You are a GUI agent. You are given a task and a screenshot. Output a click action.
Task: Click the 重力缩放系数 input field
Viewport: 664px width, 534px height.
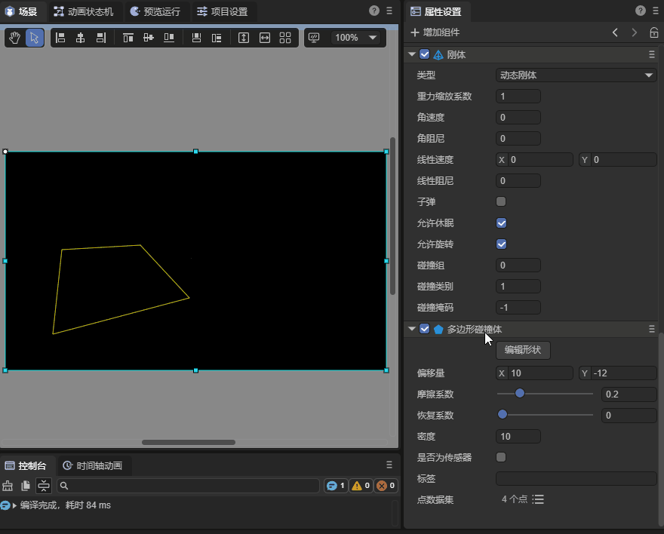[x=518, y=97]
